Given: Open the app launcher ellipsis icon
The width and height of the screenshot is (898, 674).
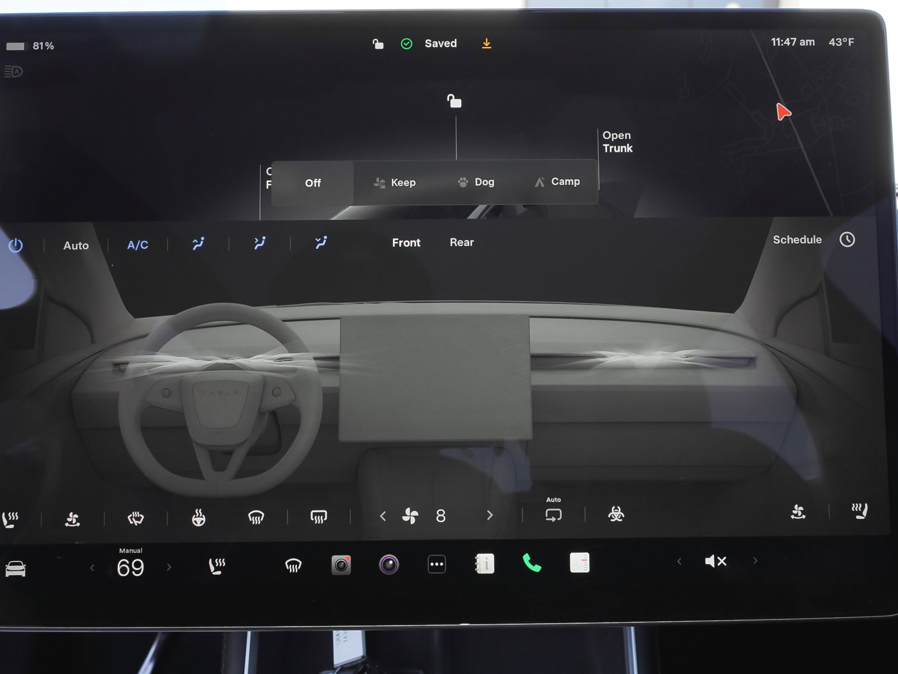Looking at the screenshot, I should [437, 564].
